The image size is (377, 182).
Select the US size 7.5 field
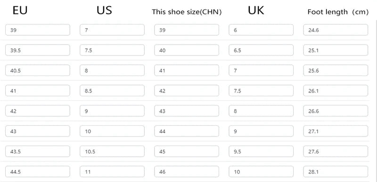tap(112, 50)
